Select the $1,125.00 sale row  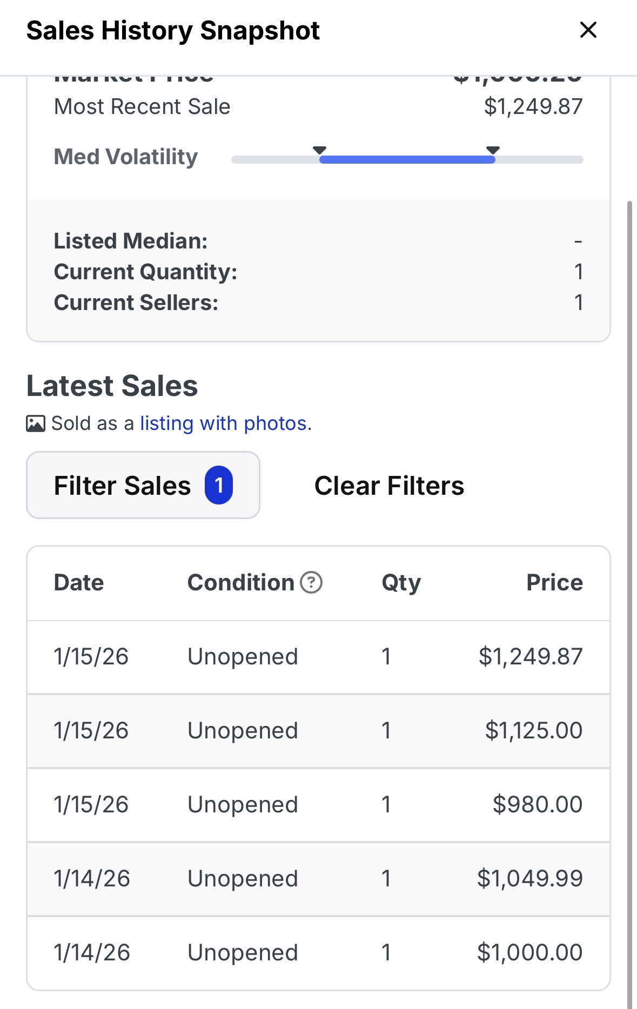pyautogui.click(x=318, y=731)
